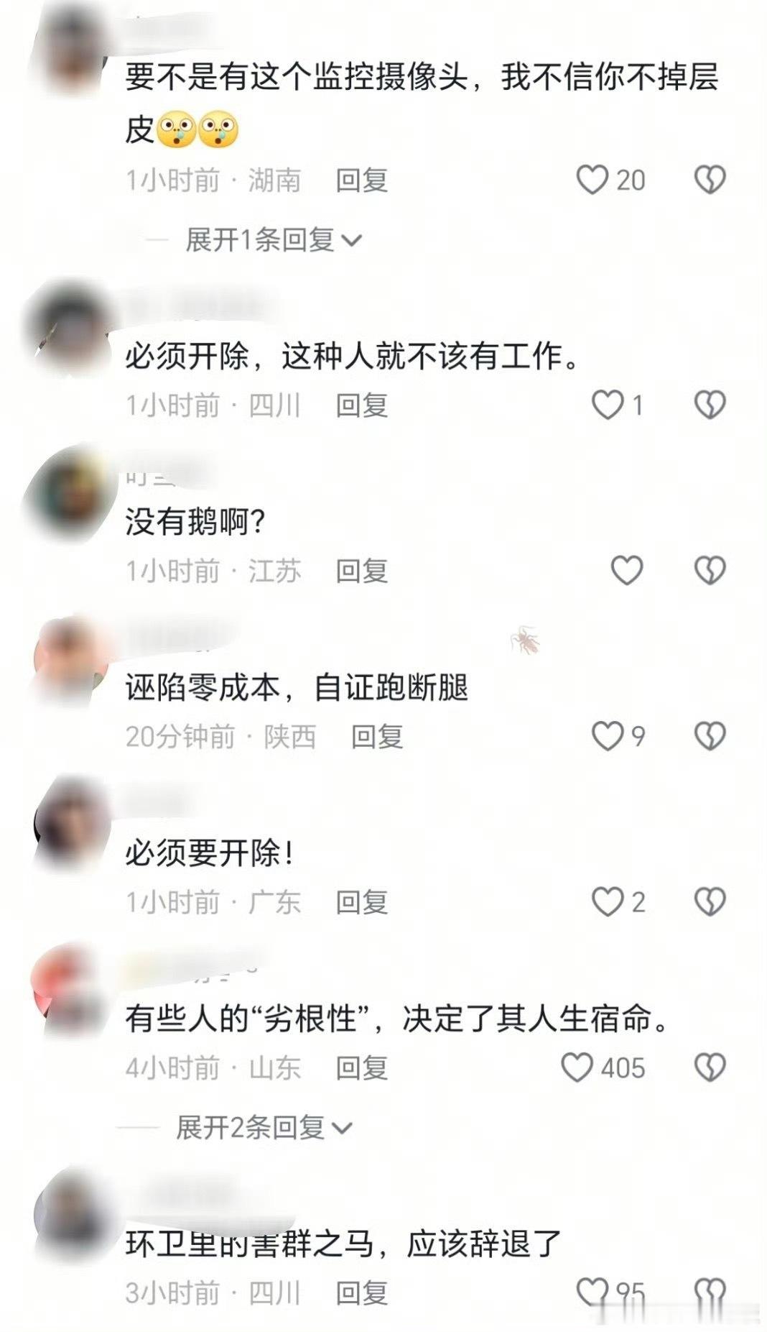Image resolution: width=767 pixels, height=1332 pixels.
Task: Dislike the Jiangsu comment 没有鹅啊
Action: click(x=710, y=571)
